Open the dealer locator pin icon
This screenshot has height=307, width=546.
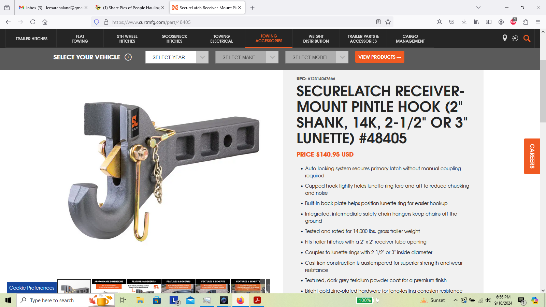click(x=505, y=38)
